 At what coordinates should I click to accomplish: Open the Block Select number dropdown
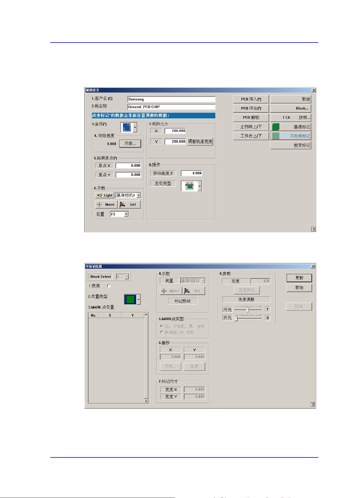[127, 277]
